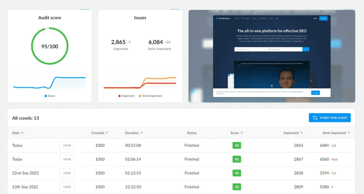Click the sort icon beside Crawled header
The image size is (364, 194).
tap(107, 133)
